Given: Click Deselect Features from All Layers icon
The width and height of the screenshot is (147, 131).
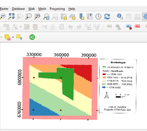Looking at the screenshot, I should tap(8, 37).
